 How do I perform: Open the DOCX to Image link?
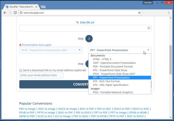(68, 109)
